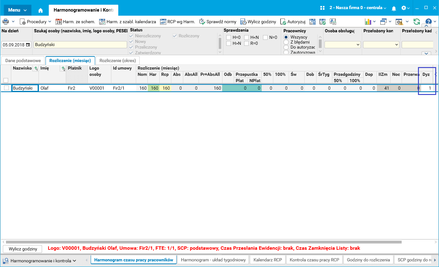Image resolution: width=439 pixels, height=267 pixels.
Task: Select the Rozliczenie (miesiąc) tab
Action: (70, 60)
